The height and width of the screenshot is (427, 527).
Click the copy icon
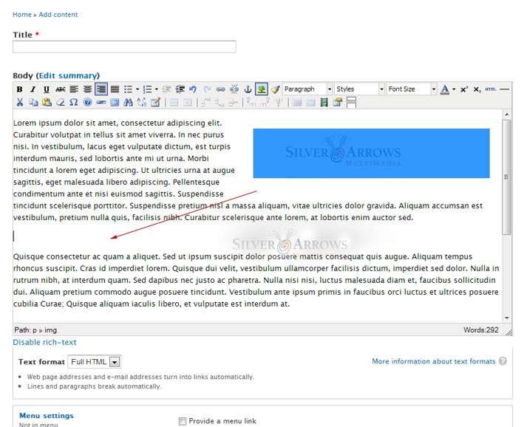[x=33, y=102]
